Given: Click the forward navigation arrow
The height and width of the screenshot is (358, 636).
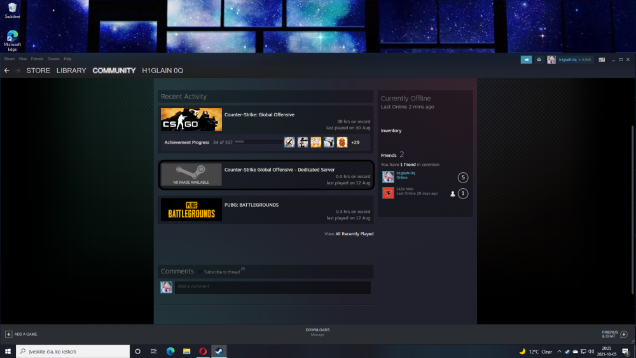Looking at the screenshot, I should (x=17, y=71).
